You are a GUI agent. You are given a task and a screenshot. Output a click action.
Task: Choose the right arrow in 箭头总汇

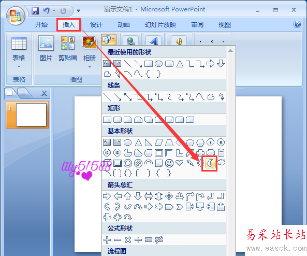click(x=107, y=196)
